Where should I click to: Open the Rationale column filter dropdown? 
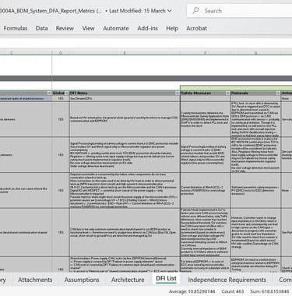(x=278, y=93)
